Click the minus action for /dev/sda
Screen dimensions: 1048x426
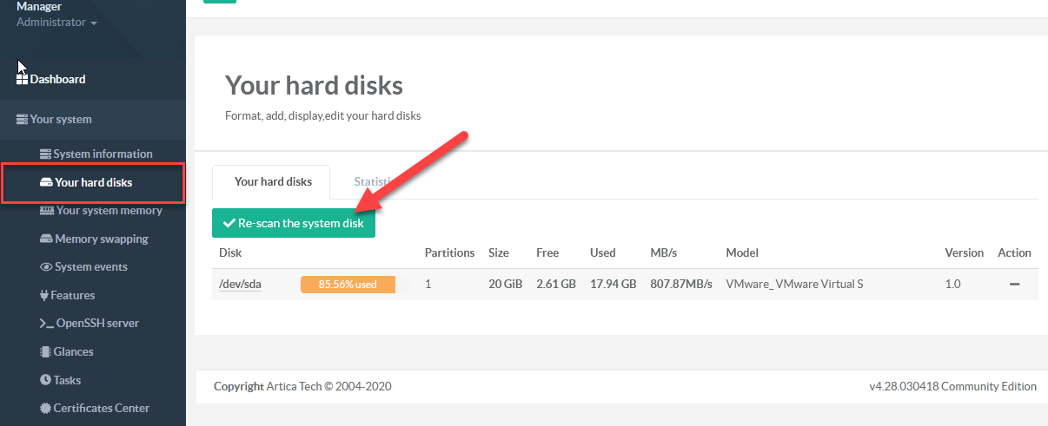pyautogui.click(x=1014, y=284)
